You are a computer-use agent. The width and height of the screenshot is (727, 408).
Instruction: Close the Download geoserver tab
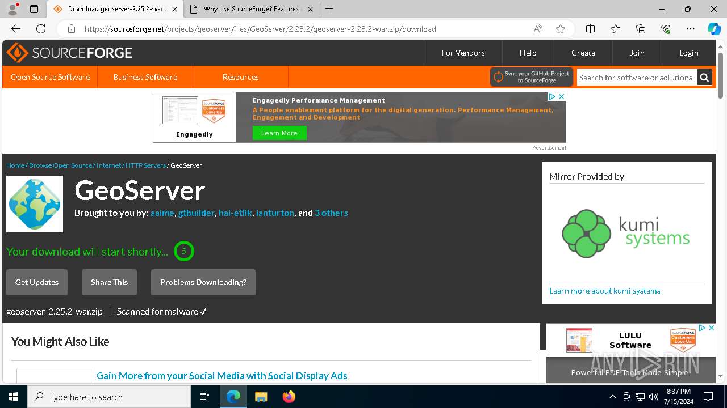[x=174, y=9]
